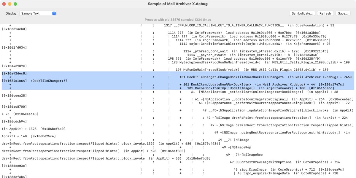Click the green zoom window button
356x178 pixels.
pyautogui.click(x=15, y=4)
